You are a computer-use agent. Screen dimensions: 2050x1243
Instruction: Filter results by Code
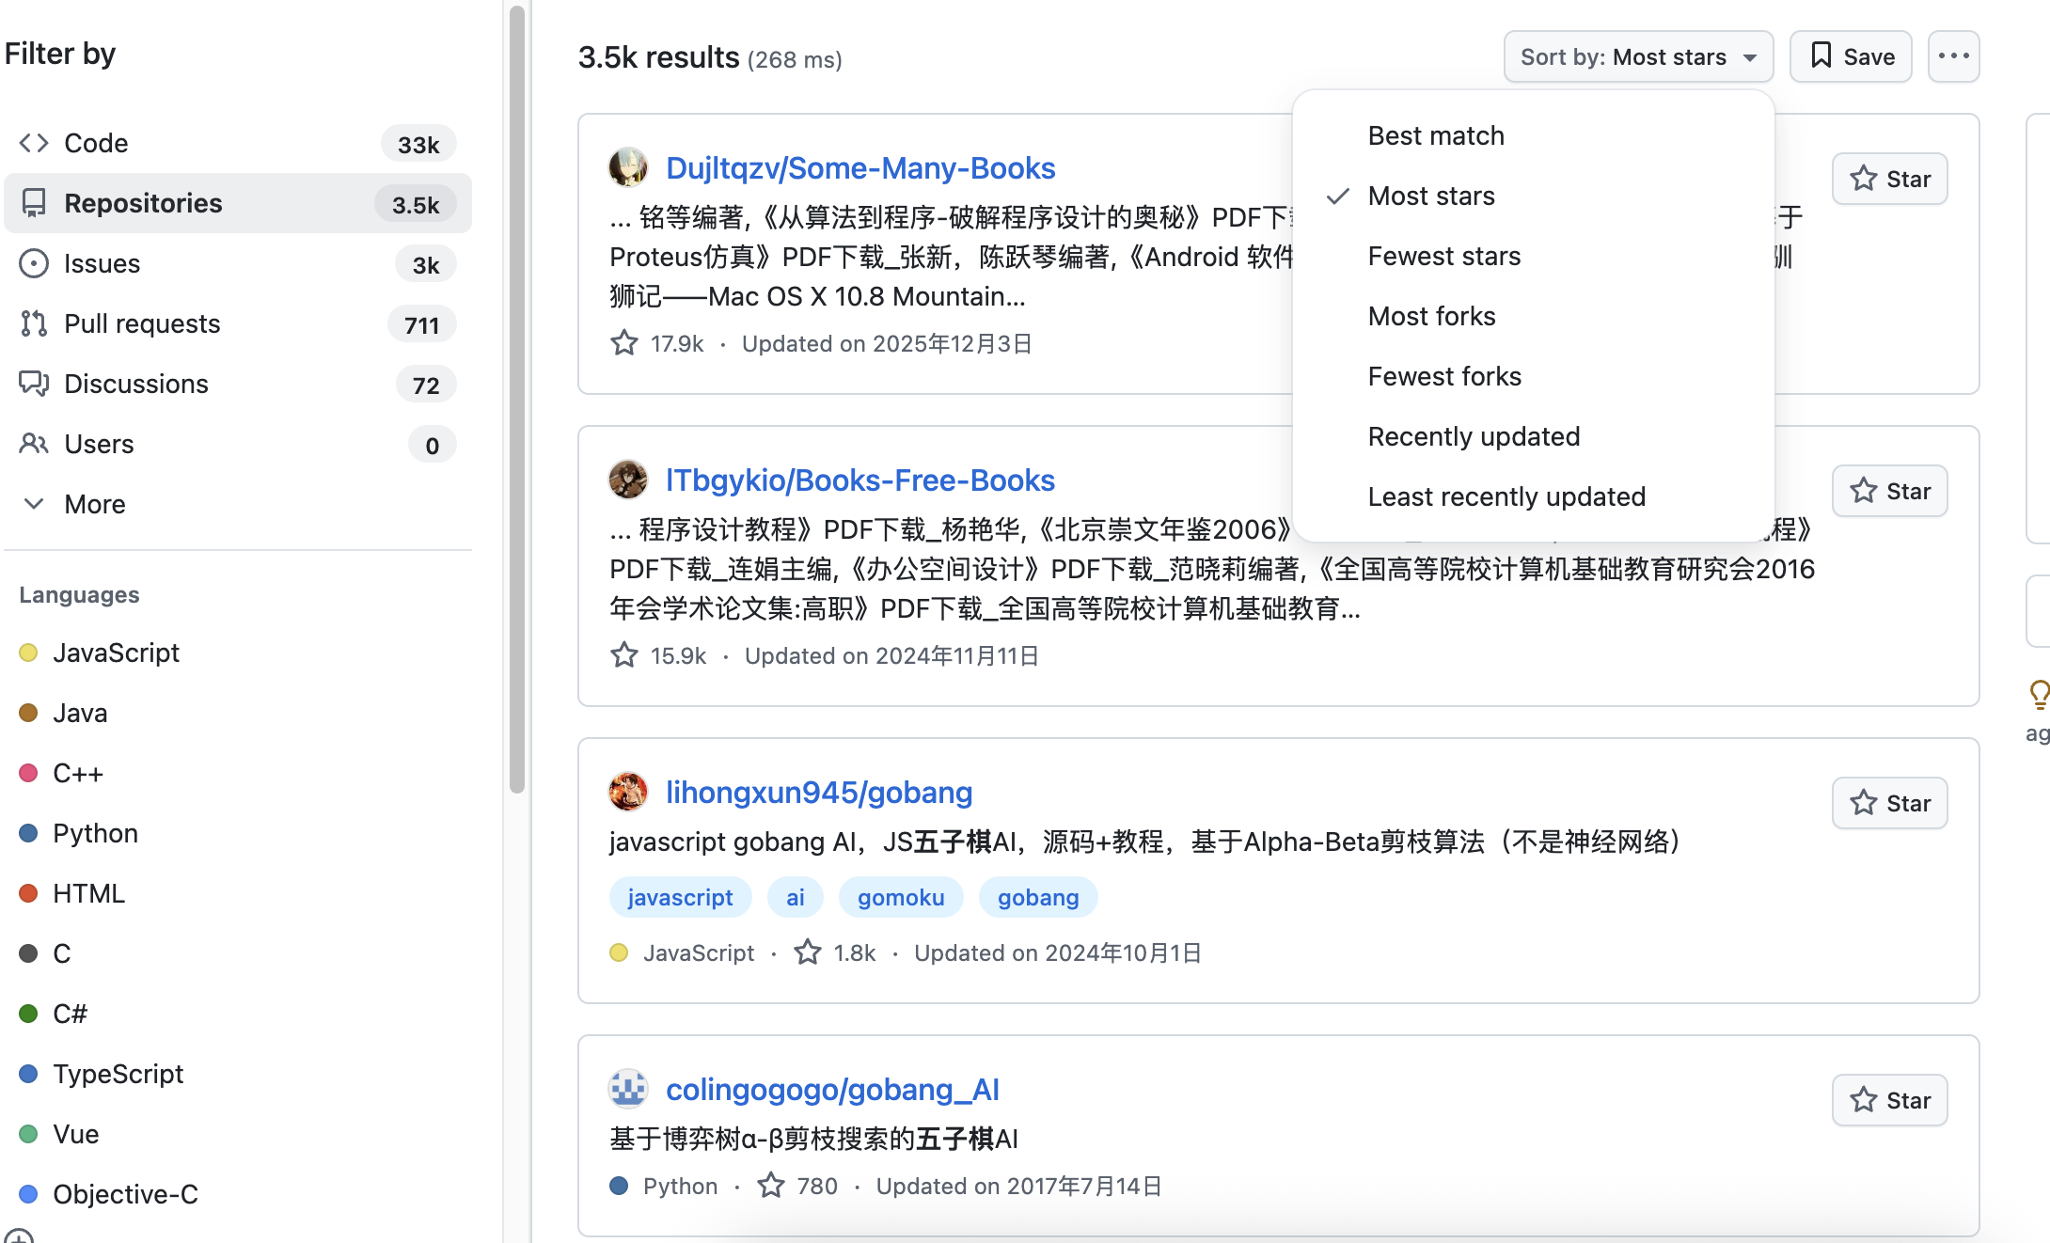point(238,143)
